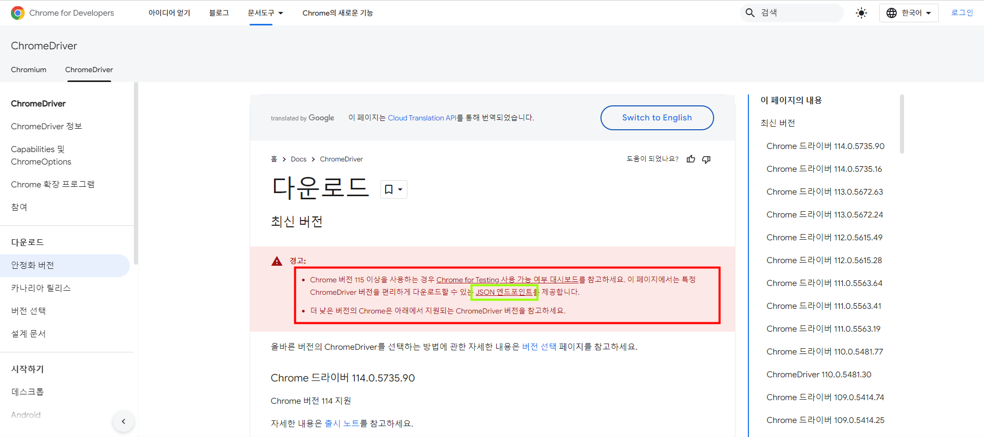Jump to Chrome 드라이버 111.0.5563.19 in contents
The height and width of the screenshot is (437, 984).
(824, 329)
